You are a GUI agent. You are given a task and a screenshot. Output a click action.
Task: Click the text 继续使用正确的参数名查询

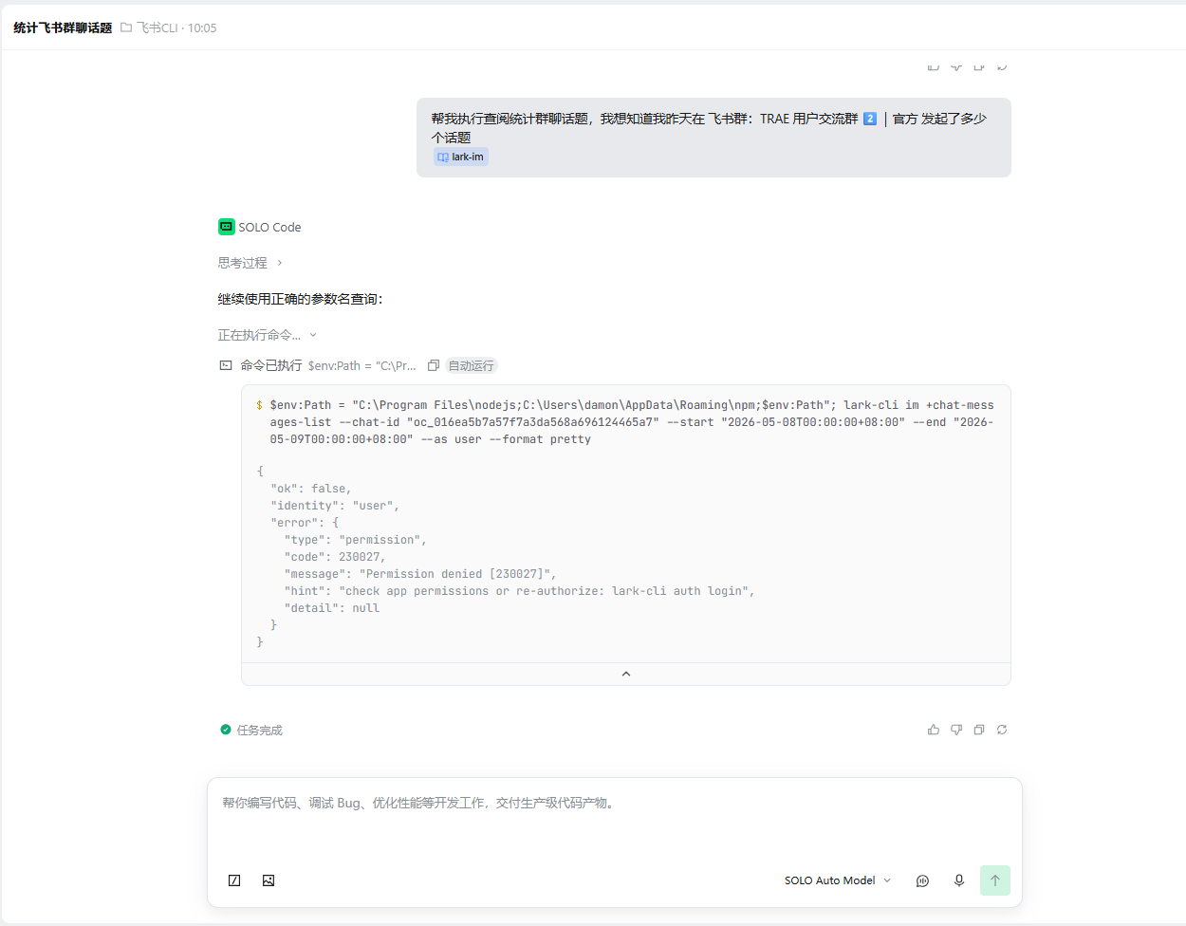[301, 299]
